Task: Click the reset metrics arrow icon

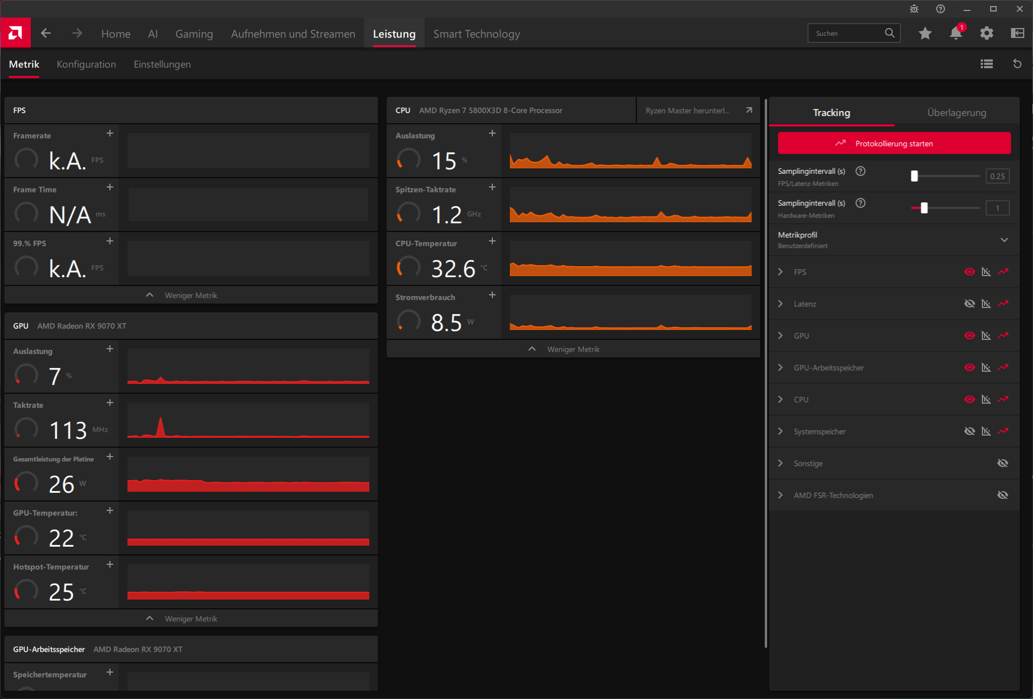Action: tap(1018, 64)
